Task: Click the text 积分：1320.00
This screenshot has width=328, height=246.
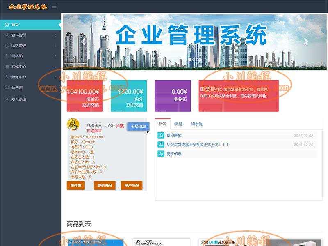Action: click(83, 142)
